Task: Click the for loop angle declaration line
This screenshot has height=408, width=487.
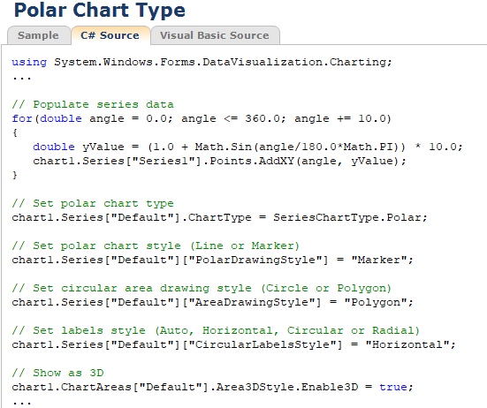Action: tap(202, 118)
